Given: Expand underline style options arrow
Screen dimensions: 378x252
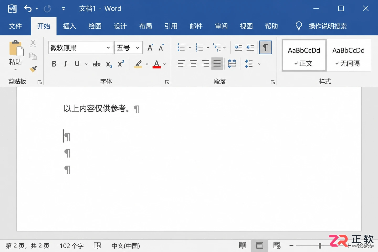Looking at the screenshot, I should click(86, 64).
